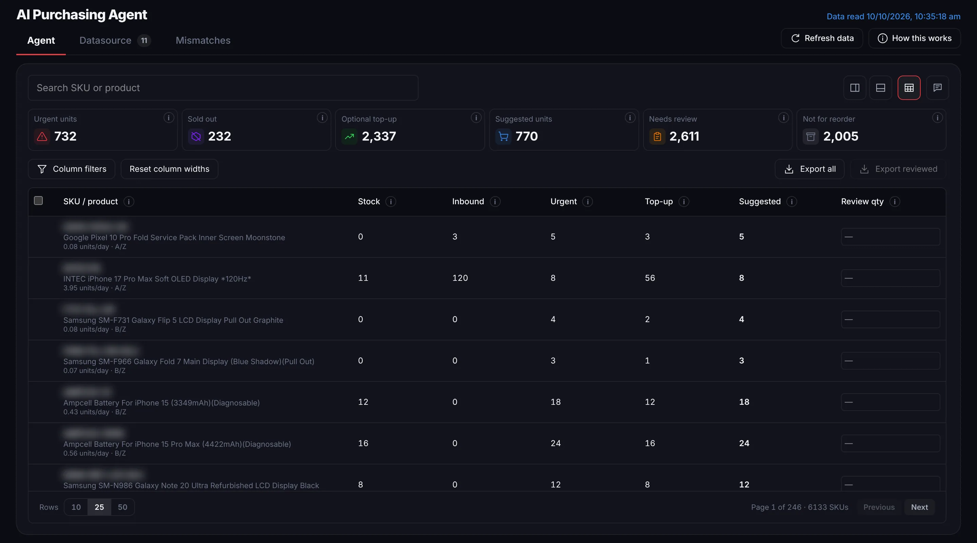Open the Datasource tab
977x543 pixels.
115,41
